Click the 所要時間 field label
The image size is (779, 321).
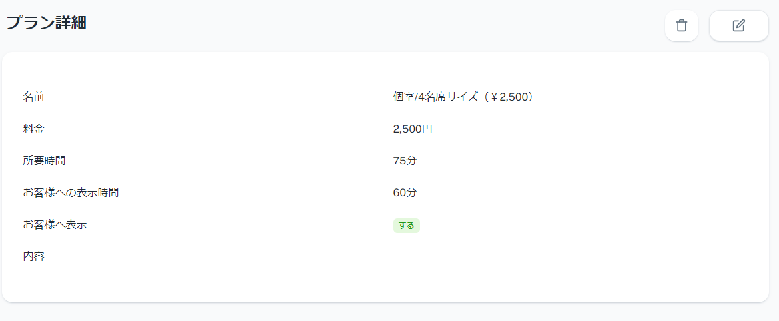(x=45, y=160)
